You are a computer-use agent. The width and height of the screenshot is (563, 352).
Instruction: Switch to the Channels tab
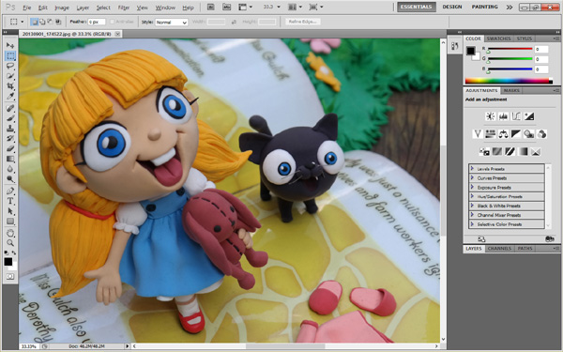click(x=499, y=248)
